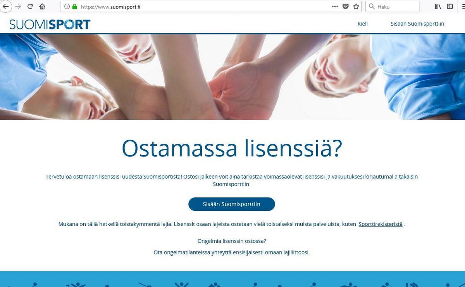Click the team huddle hero banner image
The height and width of the screenshot is (287, 465).
[232, 77]
